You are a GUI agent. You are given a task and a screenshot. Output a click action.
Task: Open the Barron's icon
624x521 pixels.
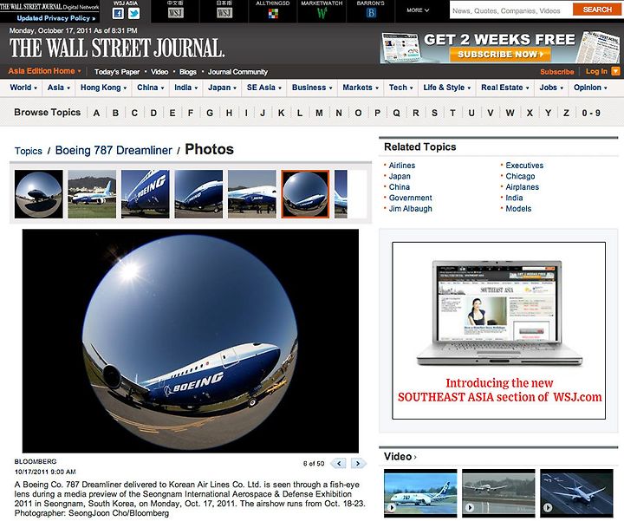coord(371,13)
